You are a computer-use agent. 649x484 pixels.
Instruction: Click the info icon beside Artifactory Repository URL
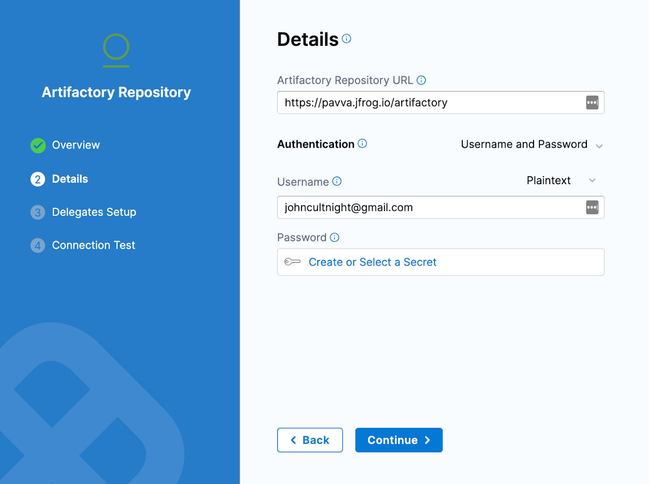(x=421, y=80)
